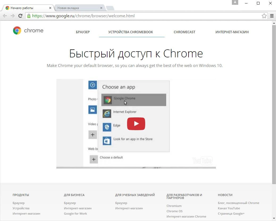Viewport: 276px width, 221px height.
Task: Open the Канал YouTube link
Action: click(229, 208)
